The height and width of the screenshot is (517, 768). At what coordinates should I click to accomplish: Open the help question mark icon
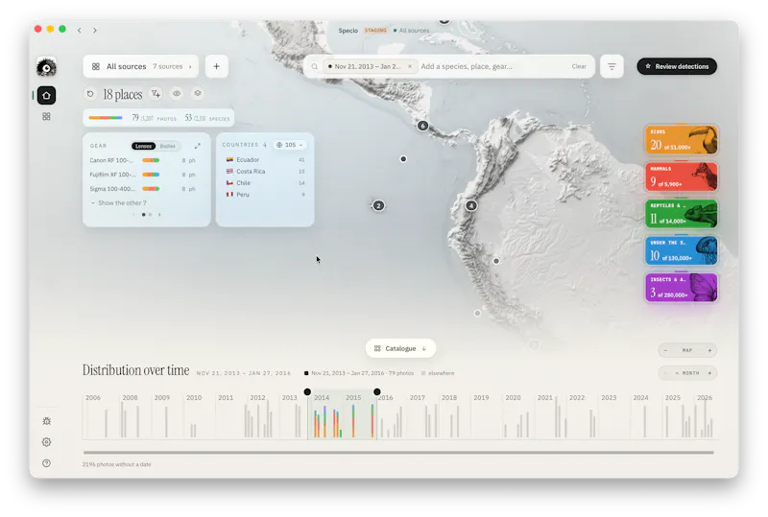pos(46,463)
